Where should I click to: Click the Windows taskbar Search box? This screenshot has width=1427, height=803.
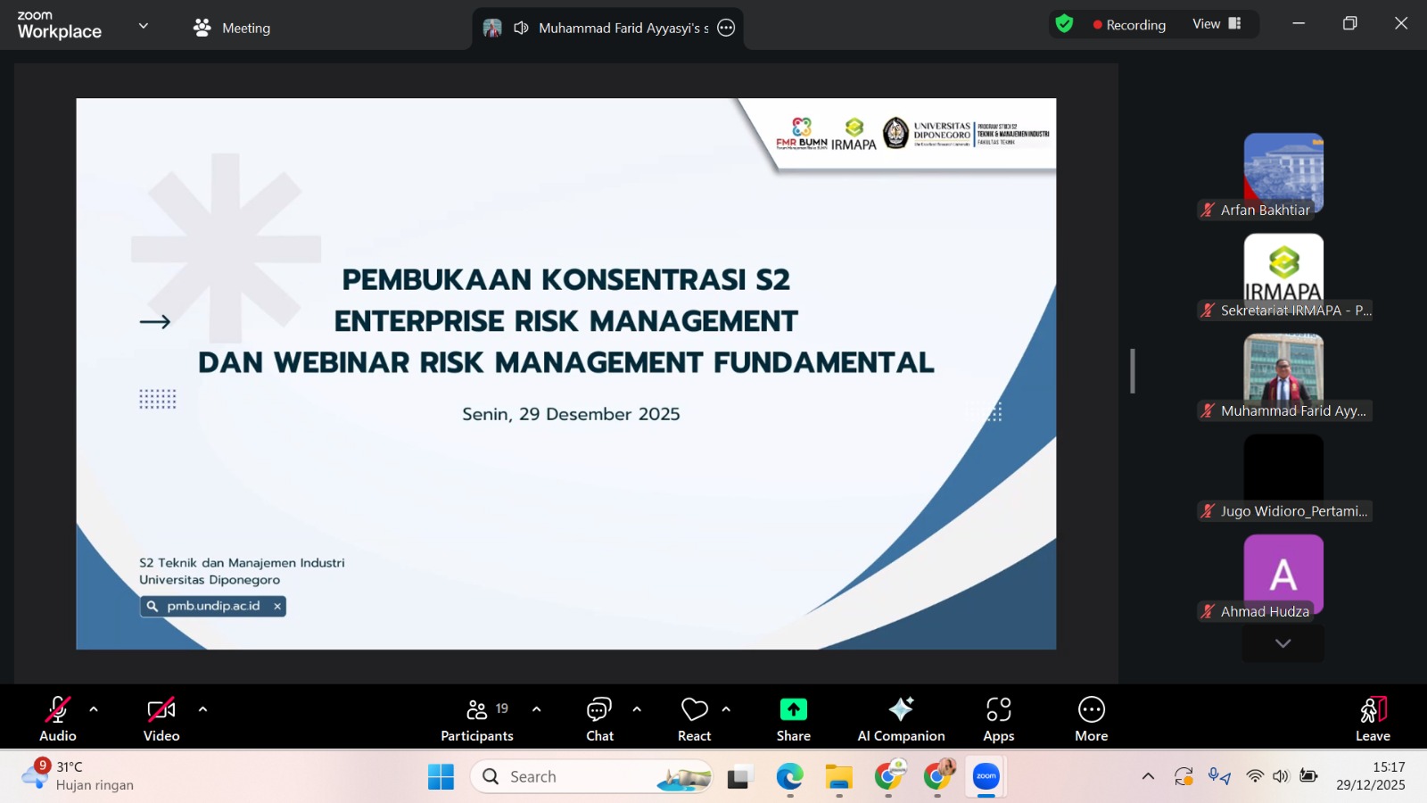tap(590, 776)
